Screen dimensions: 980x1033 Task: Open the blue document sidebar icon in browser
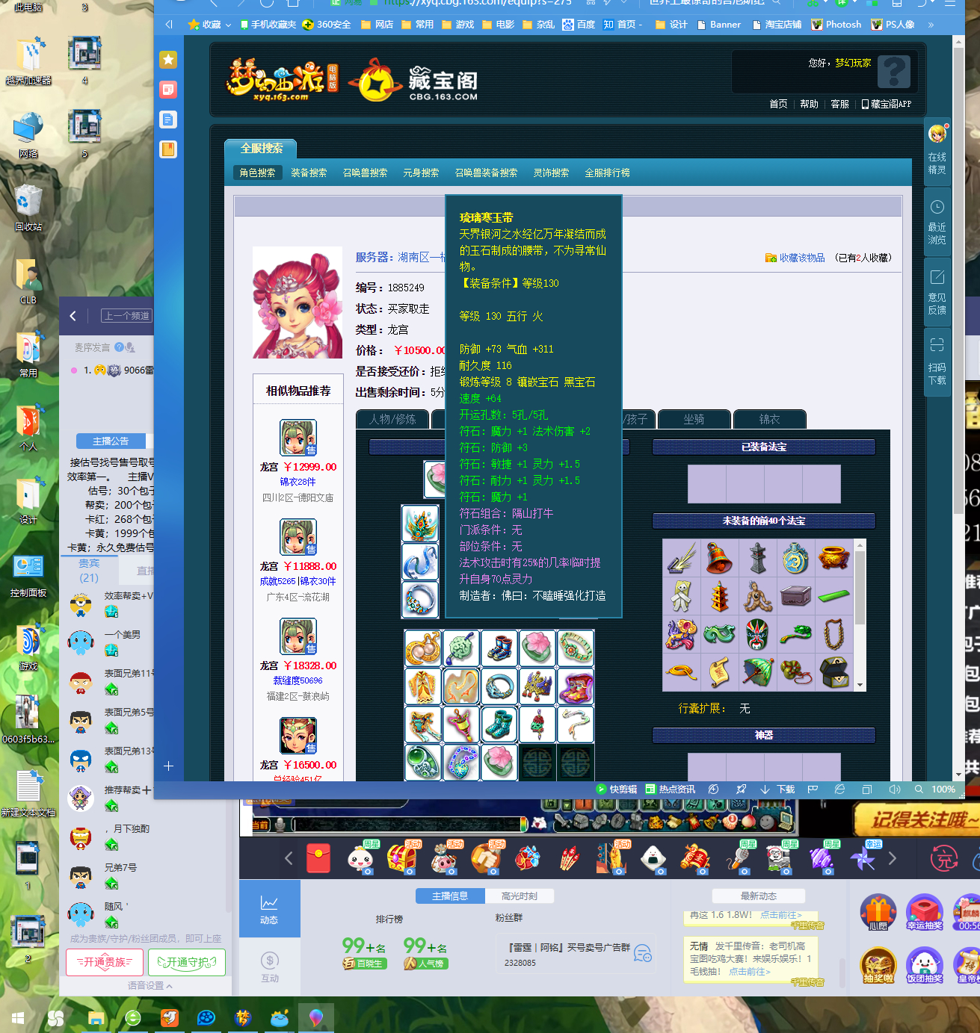[x=169, y=120]
